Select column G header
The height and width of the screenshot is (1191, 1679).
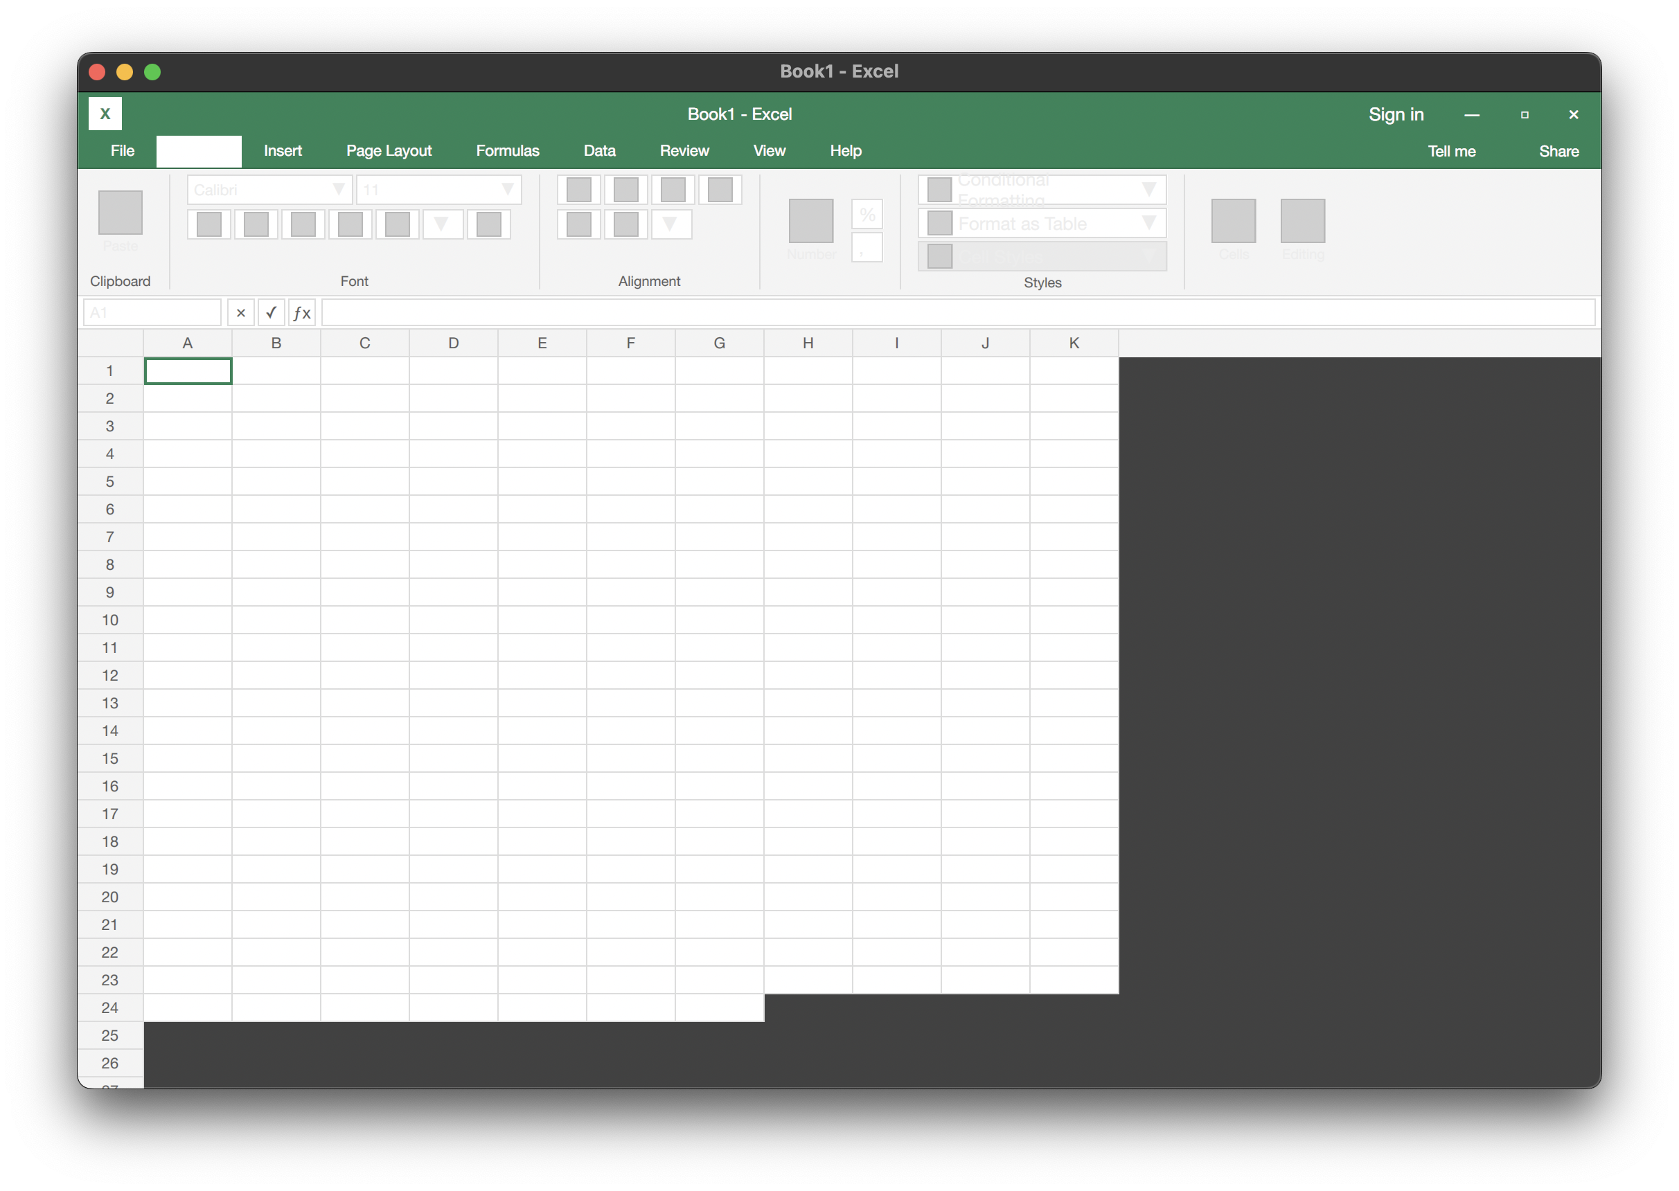coord(720,343)
